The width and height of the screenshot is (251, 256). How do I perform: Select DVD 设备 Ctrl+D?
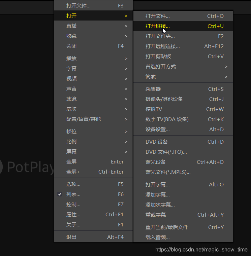point(183,142)
